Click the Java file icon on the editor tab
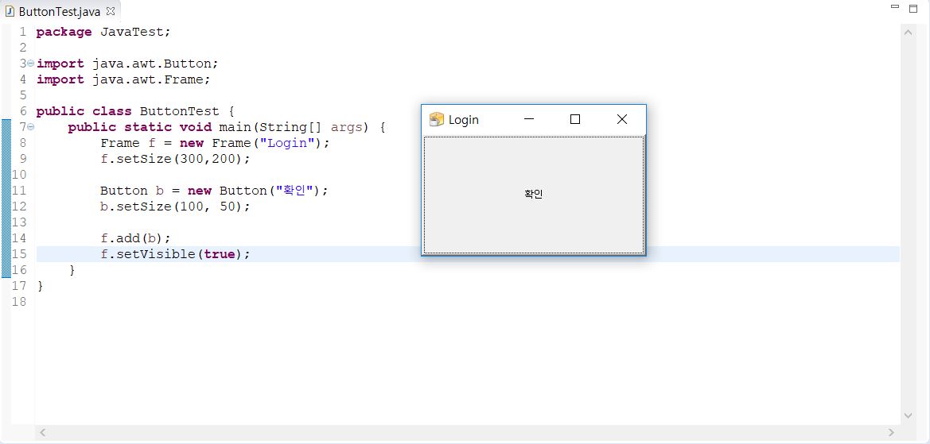The image size is (930, 444). pos(10,12)
